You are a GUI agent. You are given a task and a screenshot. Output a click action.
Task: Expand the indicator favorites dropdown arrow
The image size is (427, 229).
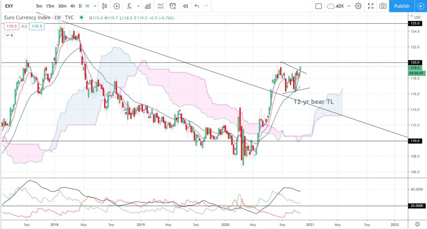pos(138,6)
